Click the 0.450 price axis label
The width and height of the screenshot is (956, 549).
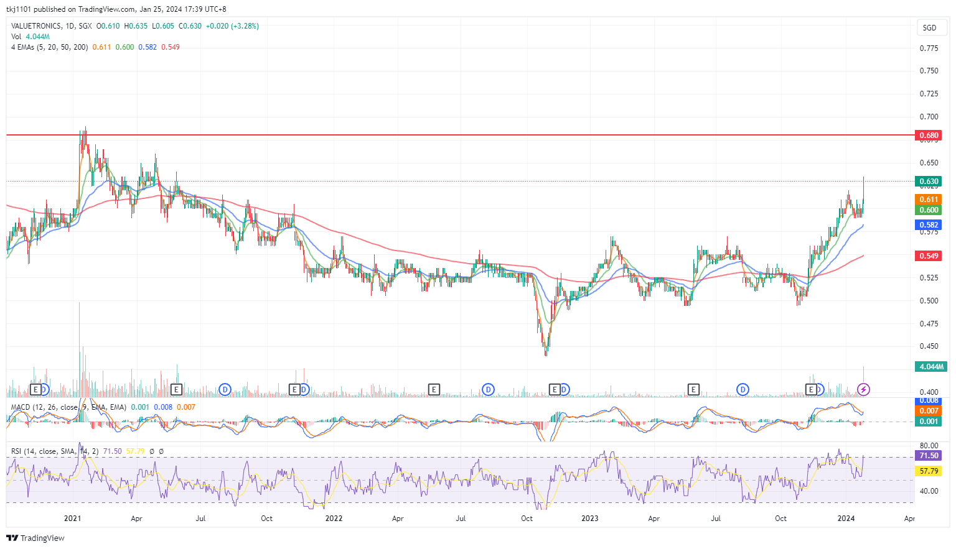pyautogui.click(x=929, y=346)
